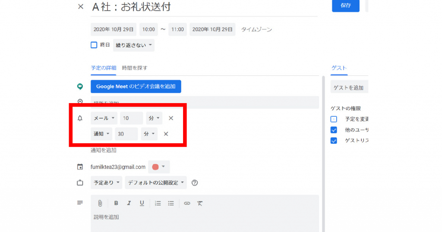Check the 予定を変更 guest permission
The width and height of the screenshot is (442, 232).
[334, 119]
